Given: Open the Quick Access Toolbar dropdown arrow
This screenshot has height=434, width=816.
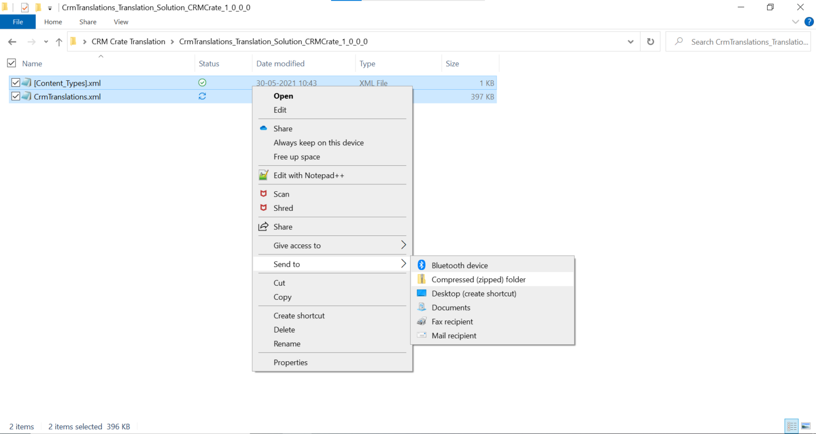Looking at the screenshot, I should [x=49, y=7].
